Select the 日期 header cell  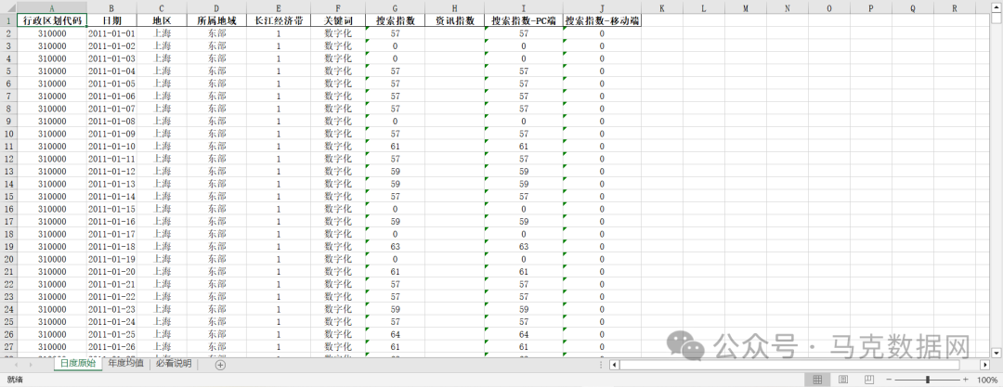[112, 20]
